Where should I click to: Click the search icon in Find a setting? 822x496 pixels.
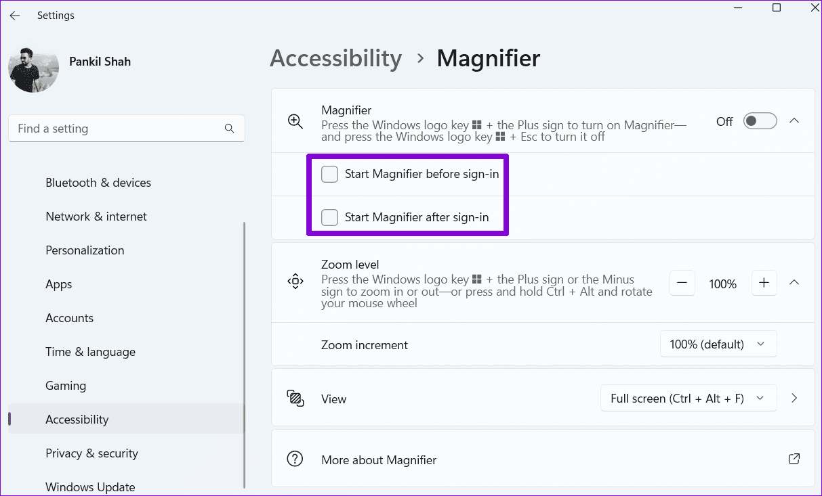[229, 128]
